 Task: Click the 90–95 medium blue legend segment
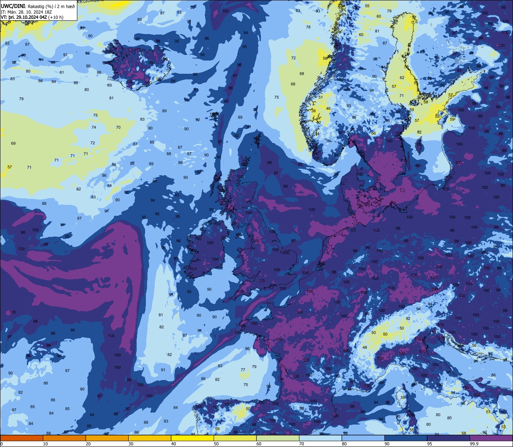coord(406,438)
